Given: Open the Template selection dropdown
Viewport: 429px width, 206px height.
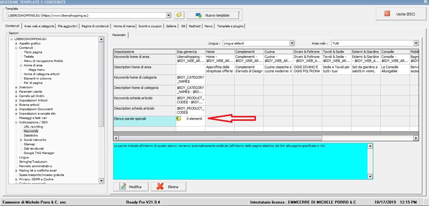Looking at the screenshot, I should coord(168,15).
